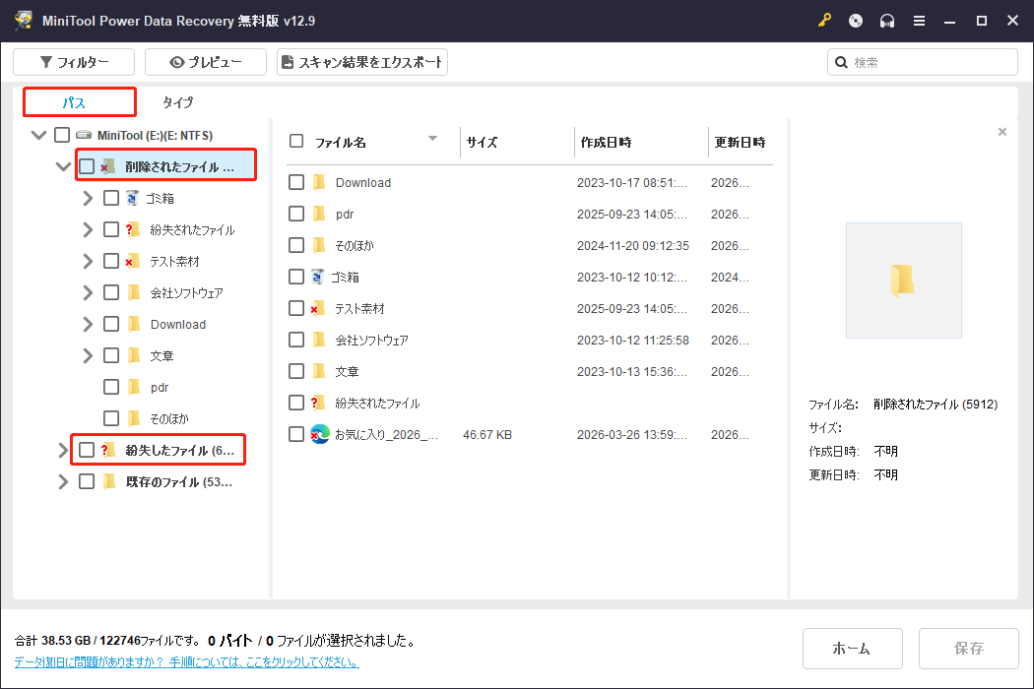This screenshot has width=1034, height=689.
Task: Switch to the タイプ tab
Action: 178,102
